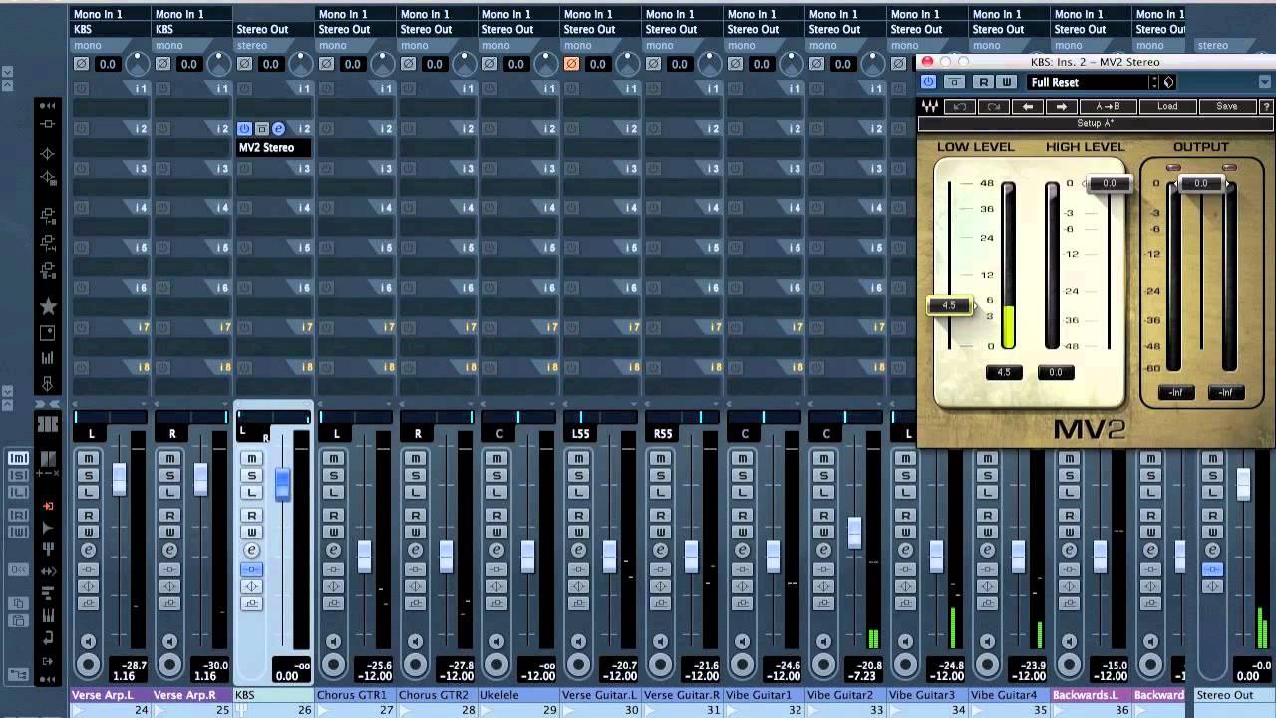Click the -12.00 volume value of Chorus GTR1
Viewport: 1276px width, 718px height.
coord(376,675)
